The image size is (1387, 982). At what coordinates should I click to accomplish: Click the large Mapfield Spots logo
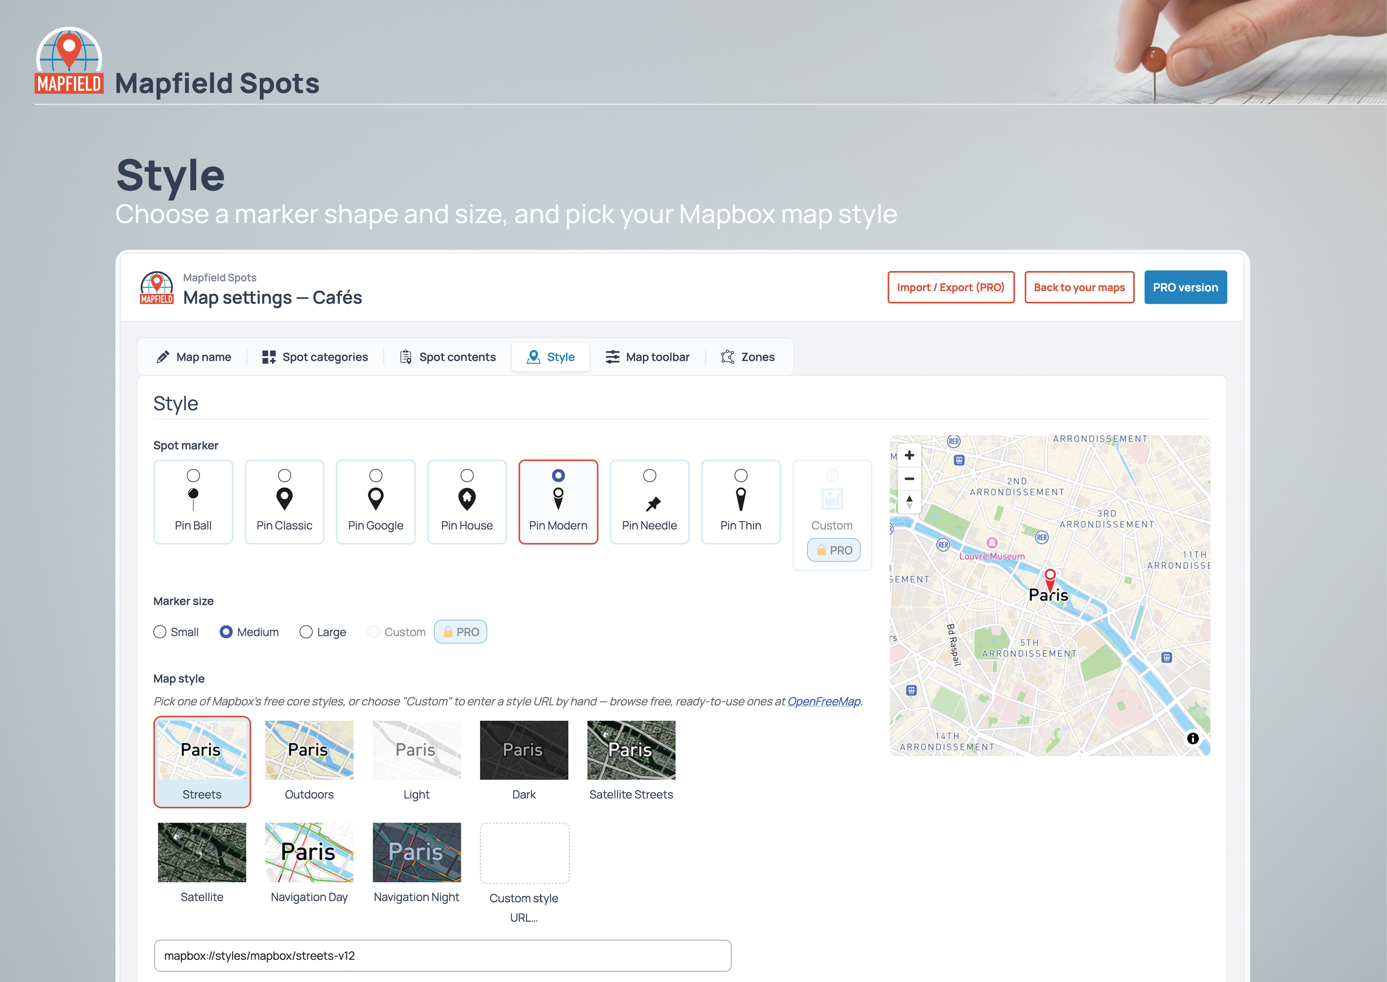click(69, 61)
